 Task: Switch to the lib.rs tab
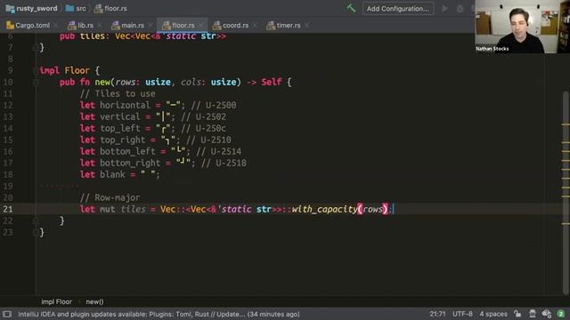click(80, 26)
